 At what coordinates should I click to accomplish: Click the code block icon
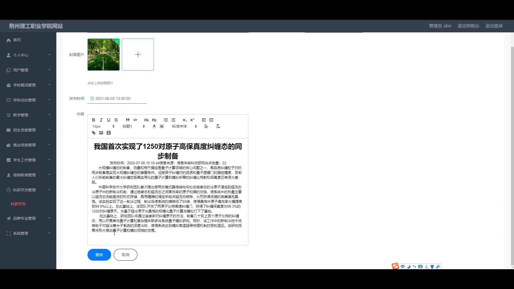[135, 120]
